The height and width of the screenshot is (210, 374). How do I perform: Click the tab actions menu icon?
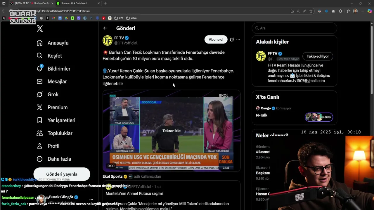click(x=4, y=3)
